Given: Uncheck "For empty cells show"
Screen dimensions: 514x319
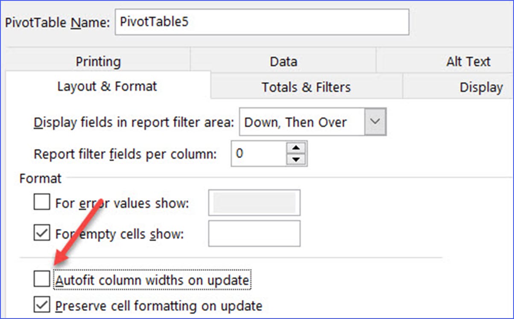Looking at the screenshot, I should click(x=41, y=234).
